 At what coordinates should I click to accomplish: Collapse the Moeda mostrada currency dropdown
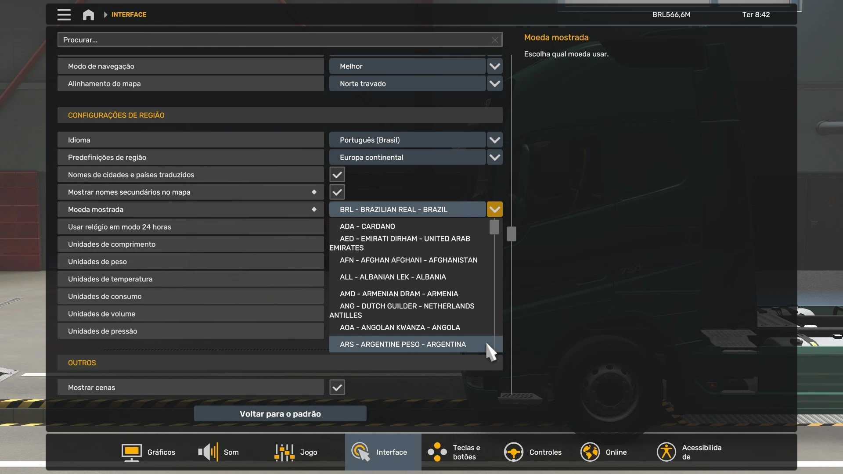click(x=494, y=209)
